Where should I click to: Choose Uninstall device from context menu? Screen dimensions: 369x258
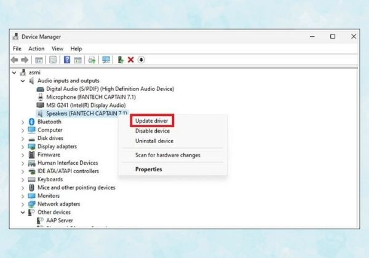[154, 141]
